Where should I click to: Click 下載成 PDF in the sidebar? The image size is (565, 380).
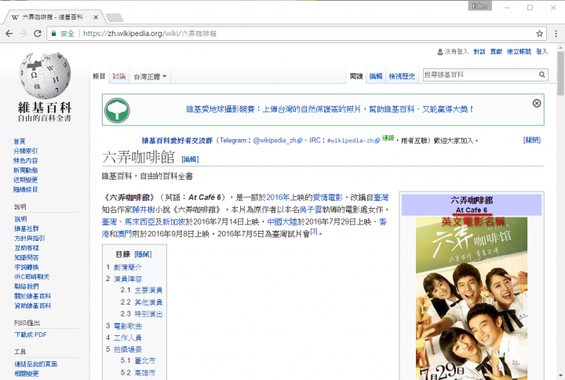(31, 334)
